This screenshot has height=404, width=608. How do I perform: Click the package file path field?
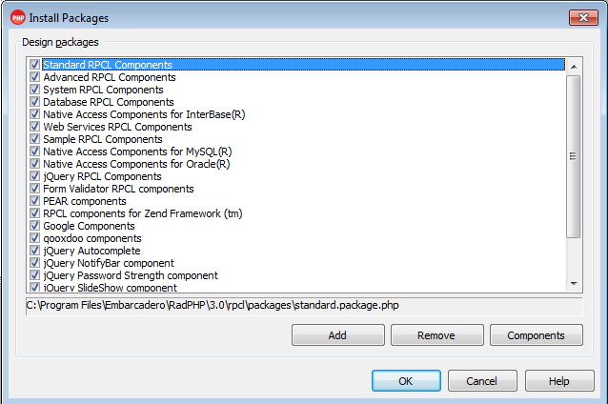tap(304, 306)
